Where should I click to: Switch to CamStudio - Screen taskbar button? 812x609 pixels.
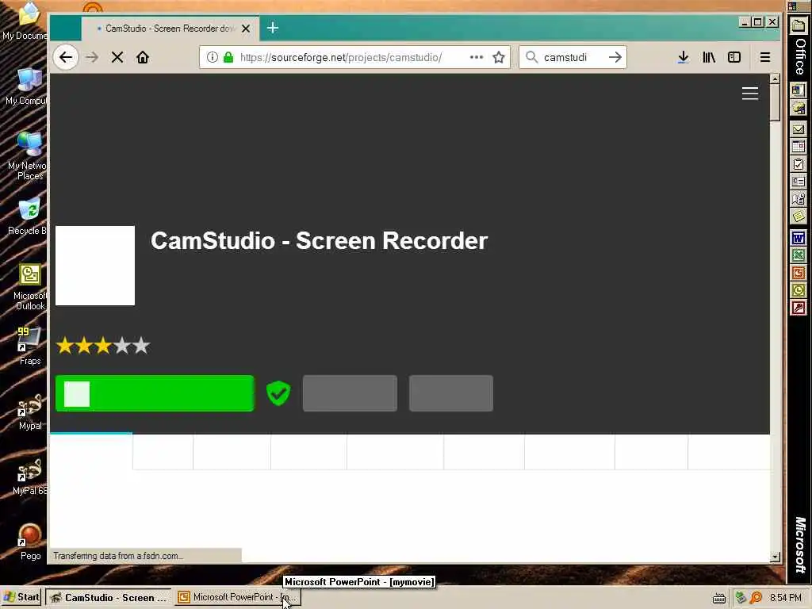tap(108, 597)
